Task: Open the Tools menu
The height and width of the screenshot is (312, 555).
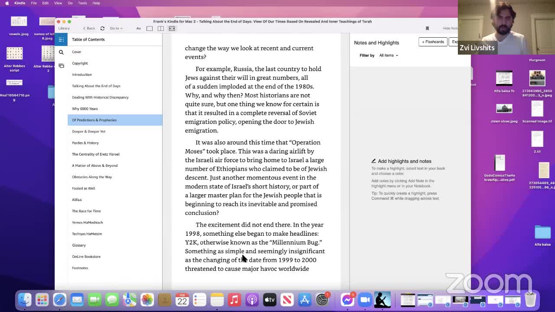Action: pos(82,3)
